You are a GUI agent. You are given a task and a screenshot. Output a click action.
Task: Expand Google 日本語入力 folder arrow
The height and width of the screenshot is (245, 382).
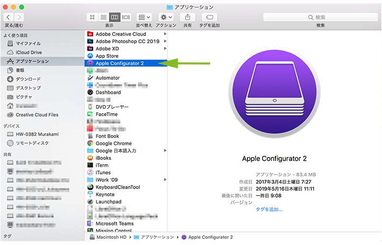(165, 151)
